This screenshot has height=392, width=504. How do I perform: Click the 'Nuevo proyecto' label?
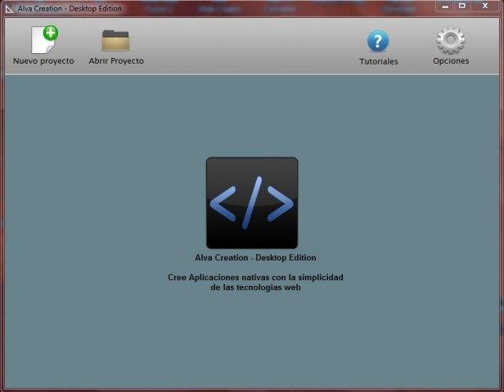pos(43,61)
